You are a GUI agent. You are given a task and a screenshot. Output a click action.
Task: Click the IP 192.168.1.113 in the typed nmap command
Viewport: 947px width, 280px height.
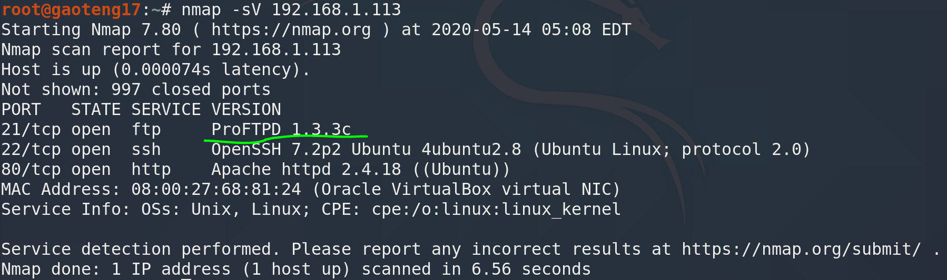click(x=336, y=10)
